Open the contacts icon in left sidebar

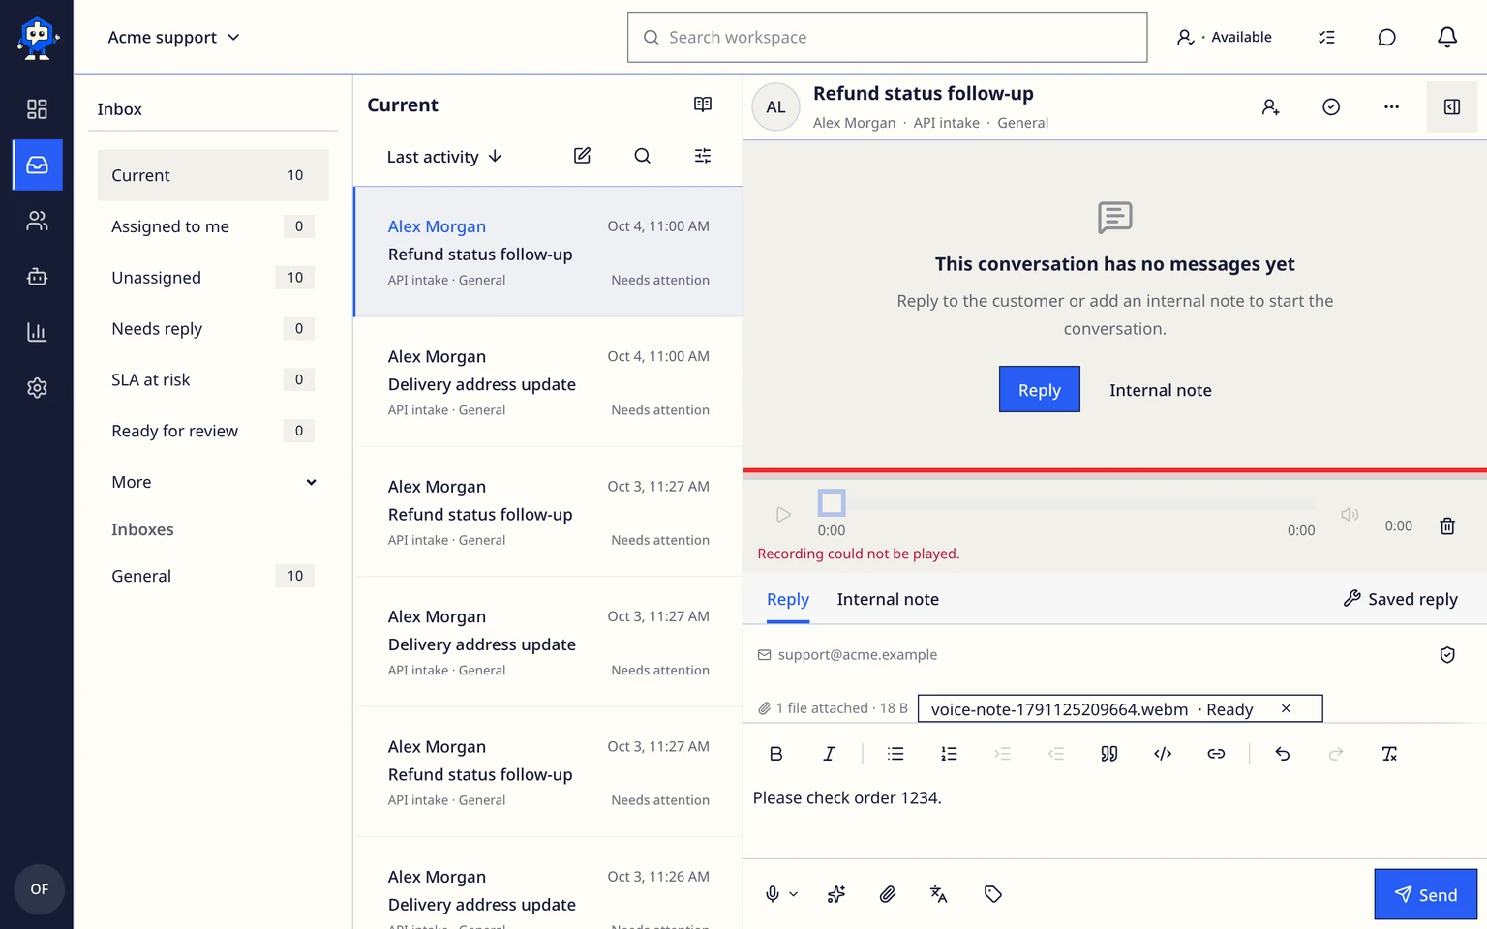37,221
